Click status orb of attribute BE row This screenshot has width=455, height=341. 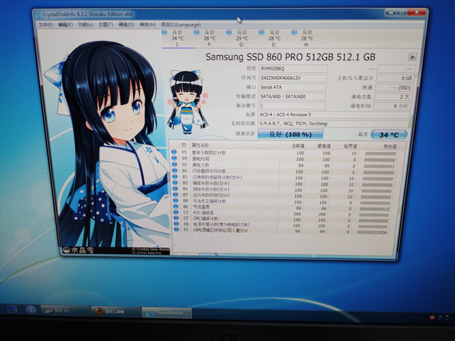point(176,207)
